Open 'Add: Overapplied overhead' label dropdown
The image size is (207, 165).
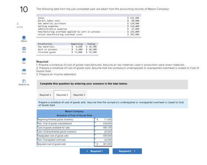[65, 140]
